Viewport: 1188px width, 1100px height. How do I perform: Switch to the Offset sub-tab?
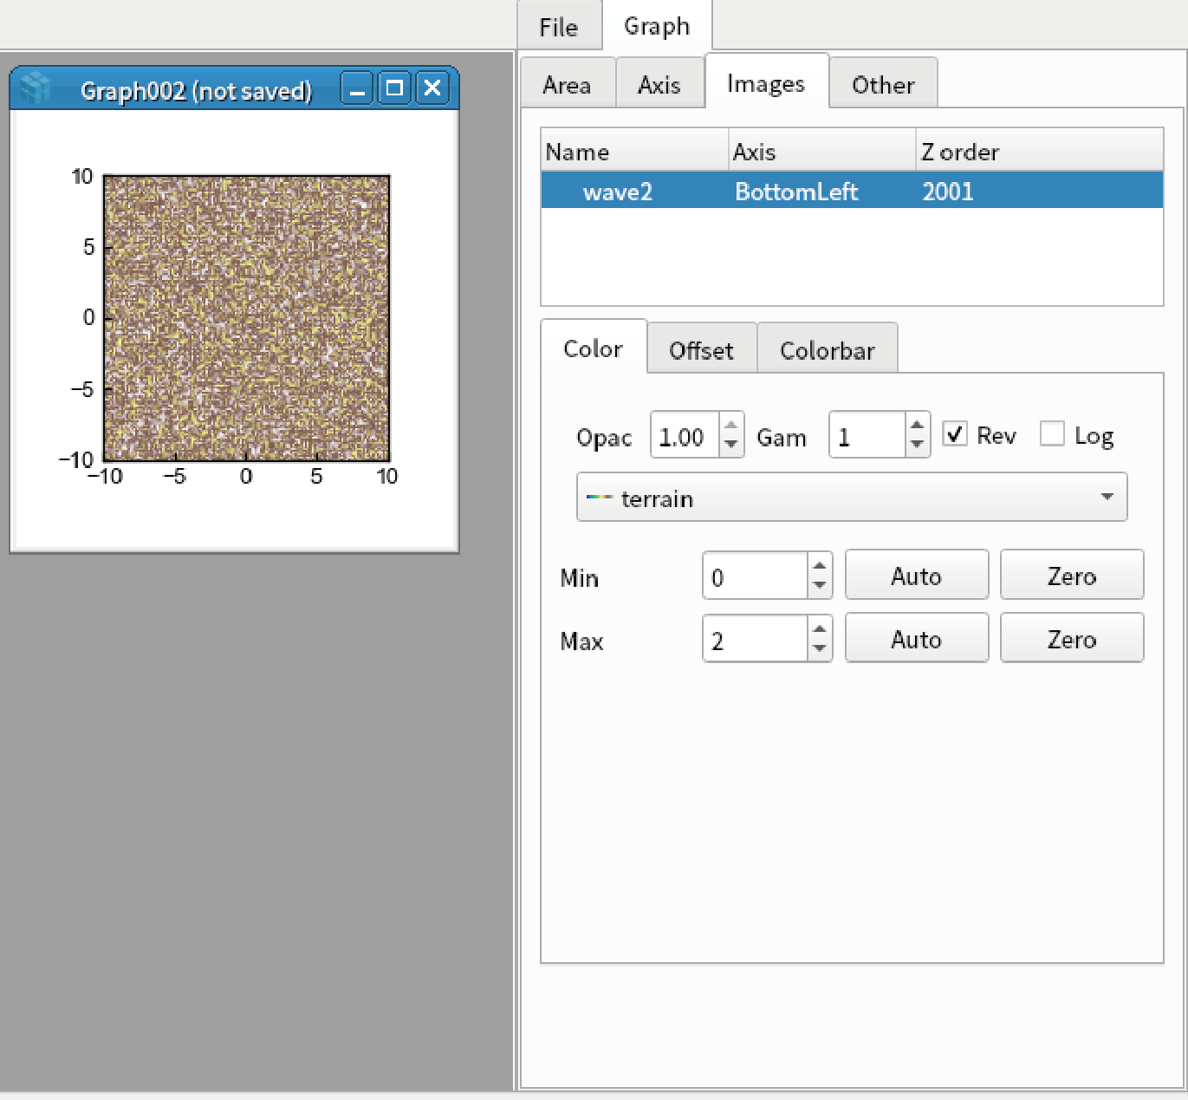(702, 350)
